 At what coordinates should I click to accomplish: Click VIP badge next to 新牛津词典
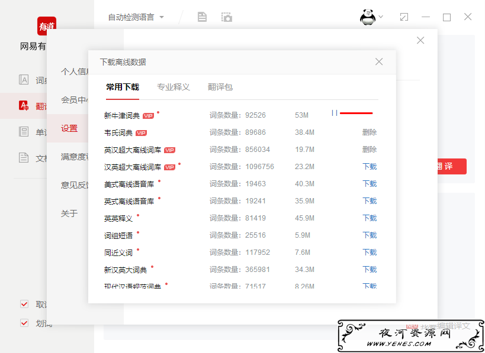148,116
